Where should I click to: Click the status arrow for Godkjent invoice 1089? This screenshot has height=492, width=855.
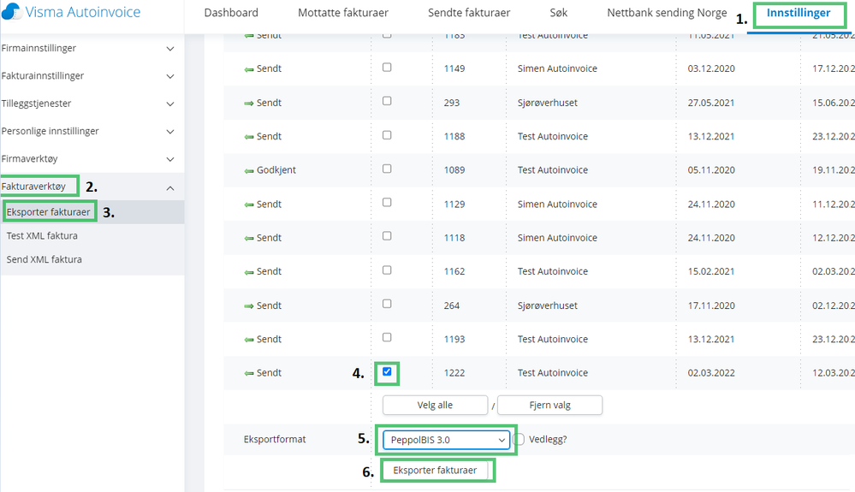pyautogui.click(x=249, y=170)
